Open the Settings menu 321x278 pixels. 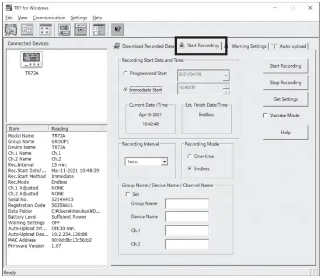click(79, 18)
